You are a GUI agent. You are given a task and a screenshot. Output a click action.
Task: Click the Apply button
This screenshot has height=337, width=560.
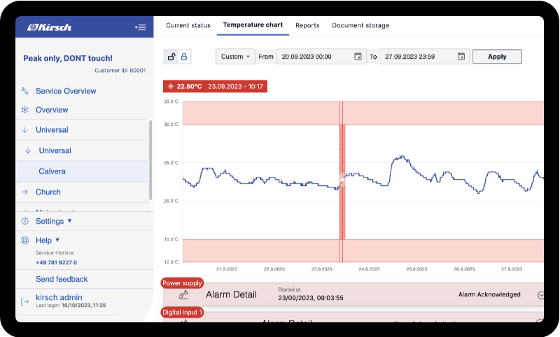point(497,57)
